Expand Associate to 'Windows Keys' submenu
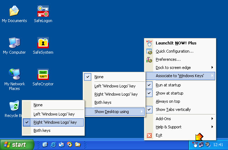This screenshot has width=228, height=150. coord(180,76)
